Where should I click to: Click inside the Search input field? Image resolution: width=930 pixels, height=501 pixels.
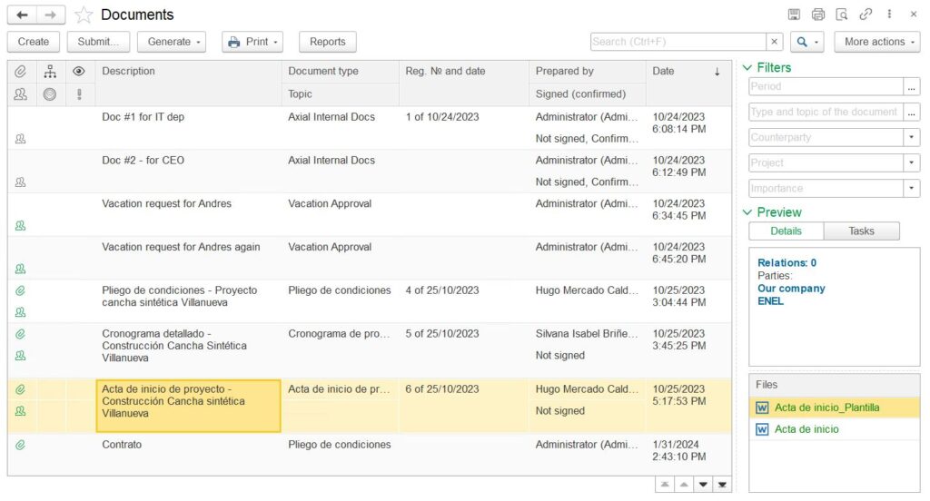[678, 42]
